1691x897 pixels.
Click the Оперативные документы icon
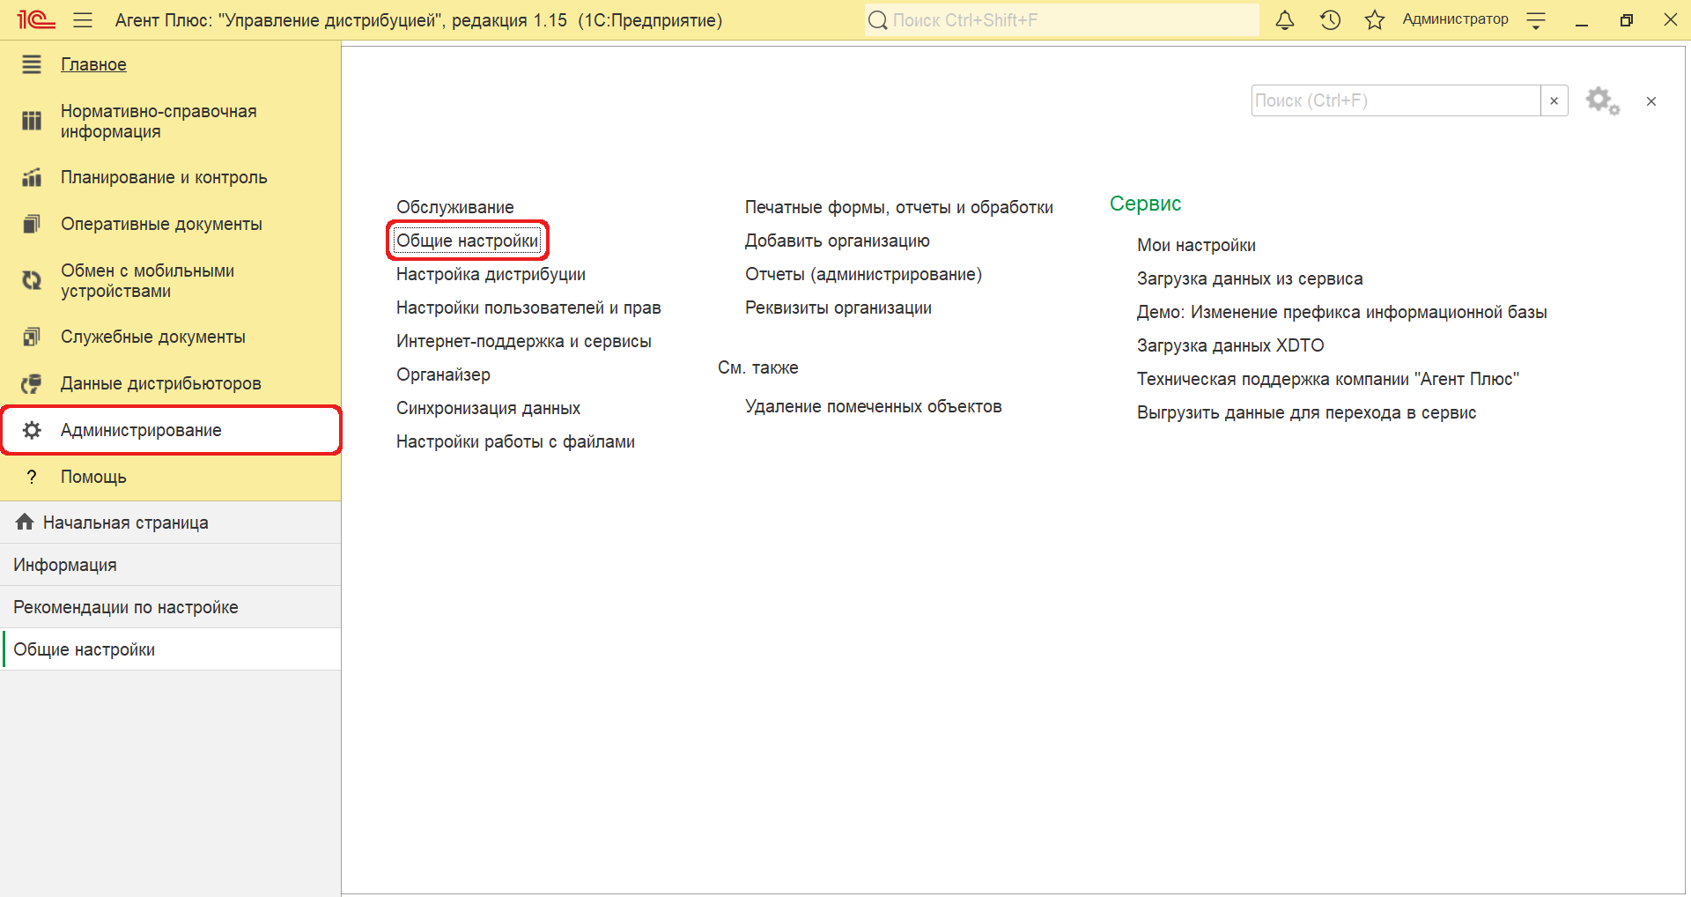[32, 224]
